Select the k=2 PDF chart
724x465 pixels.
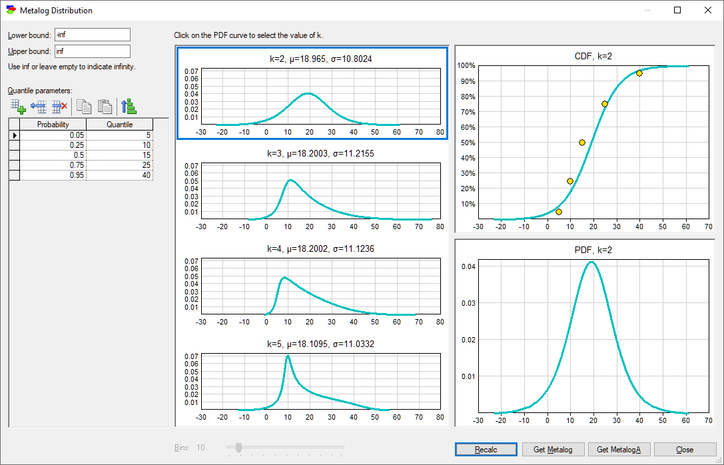pos(312,93)
